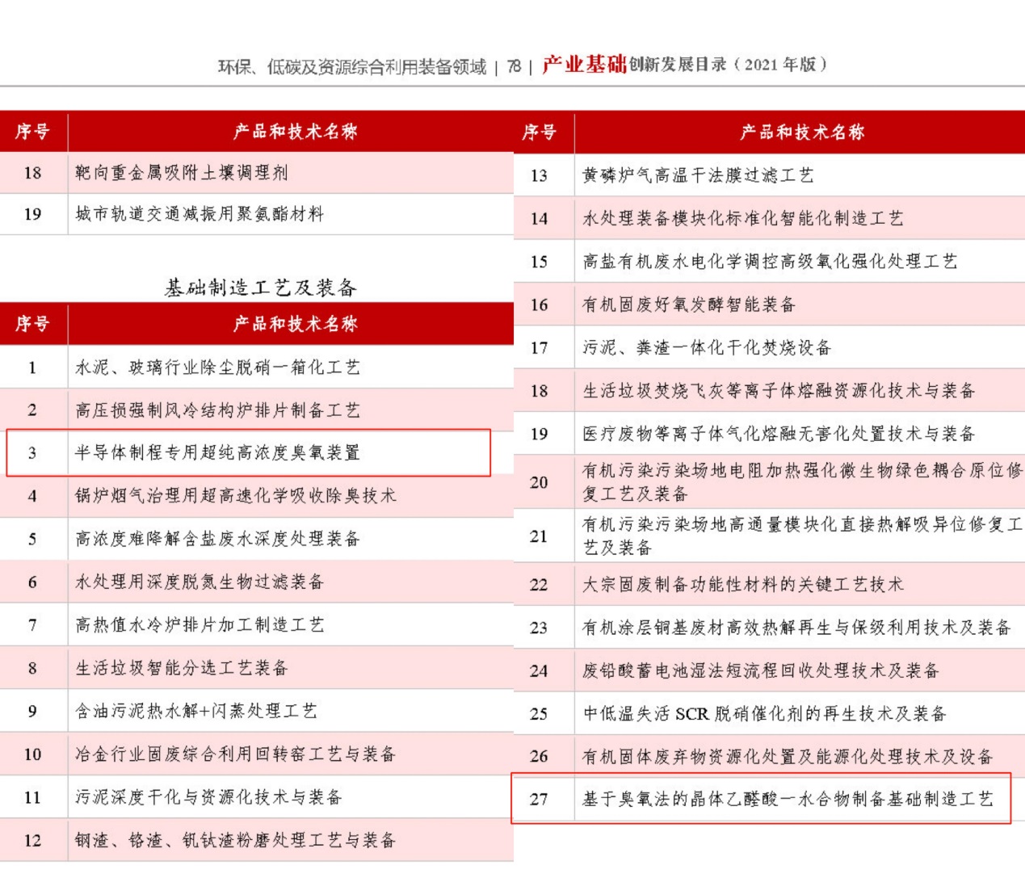Click row 靶向重金属吸附土壤调理剂

pyautogui.click(x=181, y=172)
